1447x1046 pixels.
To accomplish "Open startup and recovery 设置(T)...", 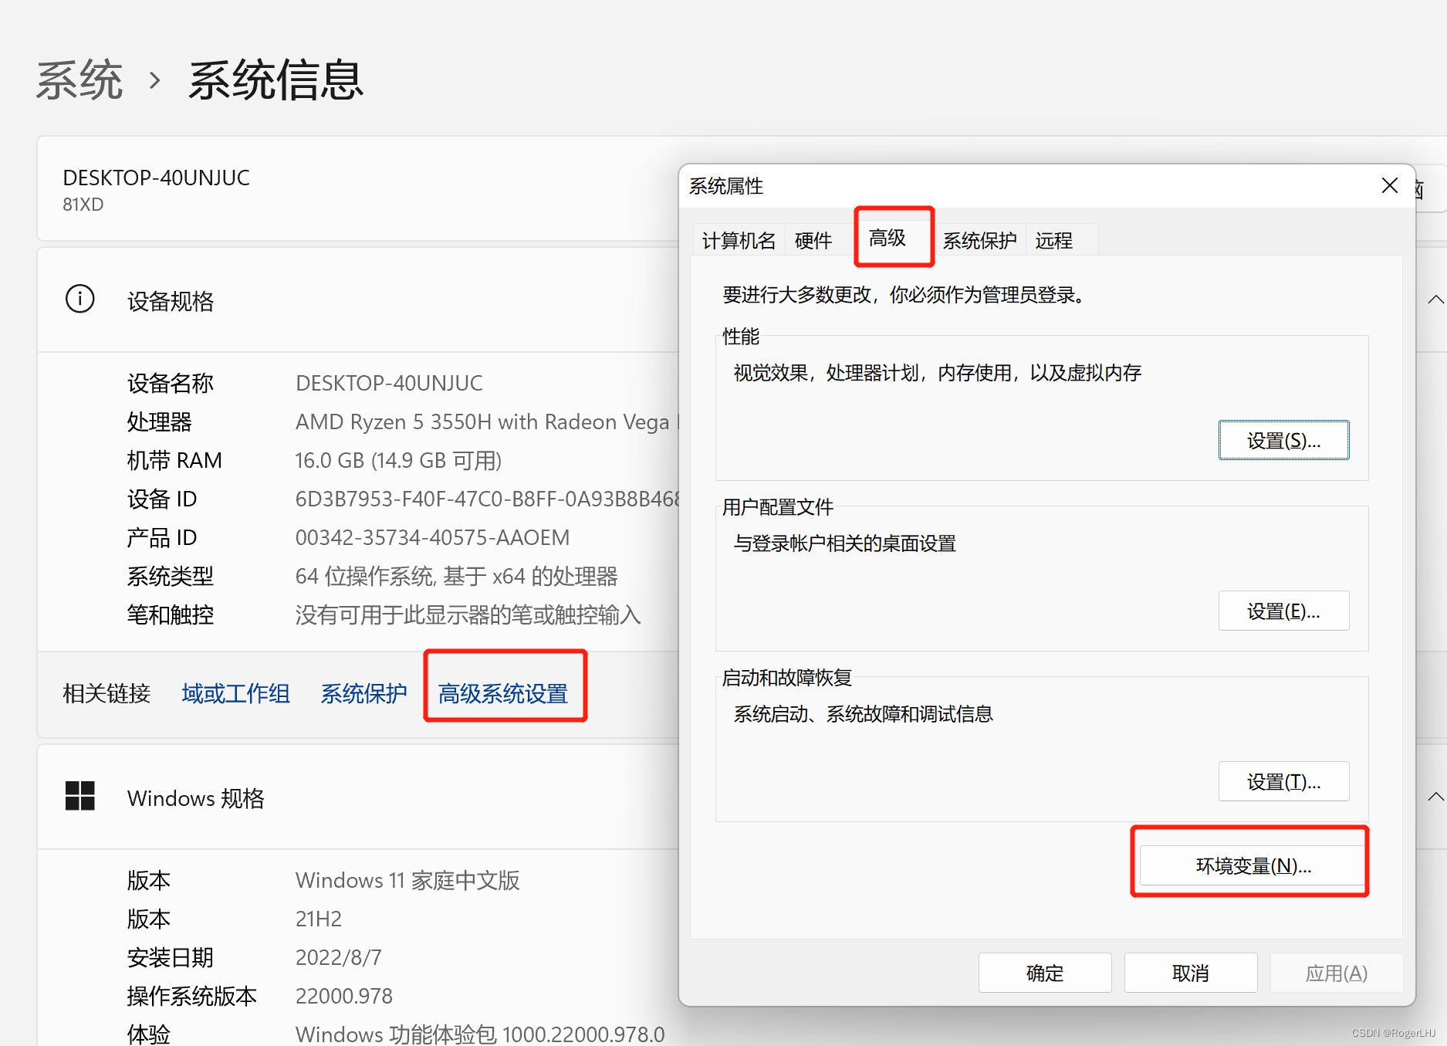I will pyautogui.click(x=1283, y=781).
